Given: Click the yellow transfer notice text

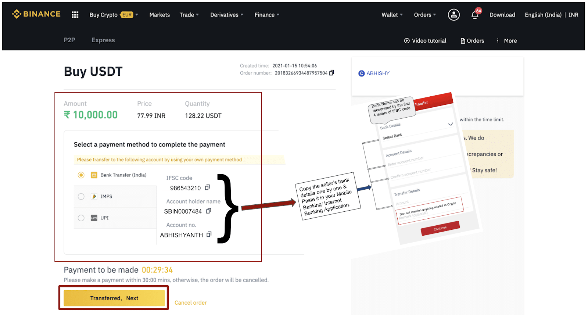Looking at the screenshot, I should coord(159,160).
